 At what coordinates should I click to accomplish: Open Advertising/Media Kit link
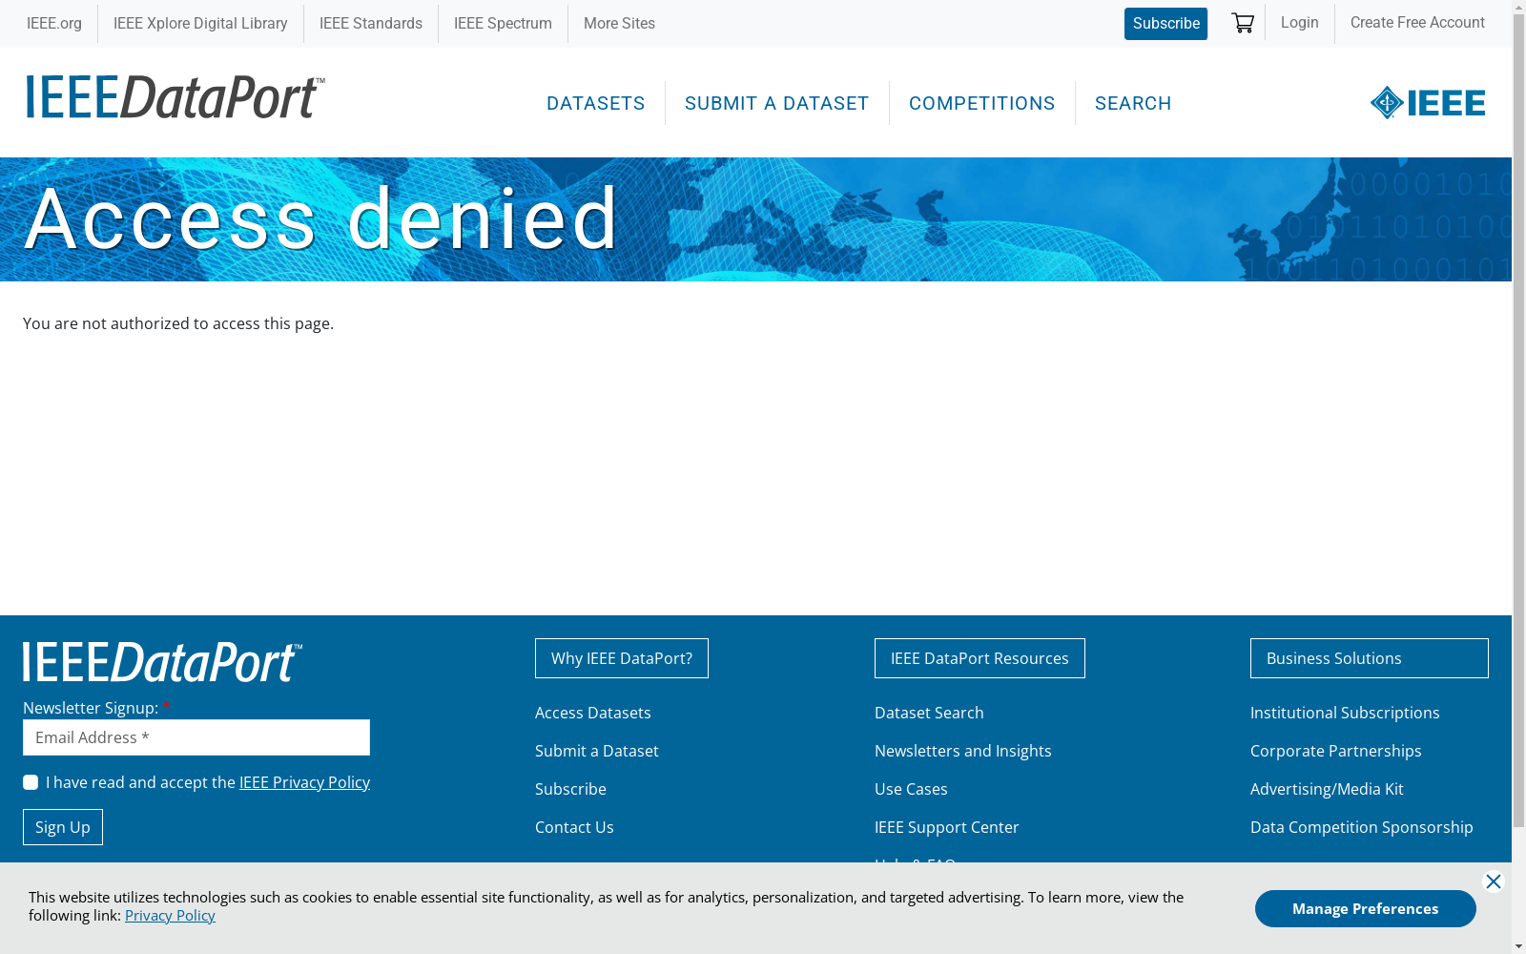1327,789
